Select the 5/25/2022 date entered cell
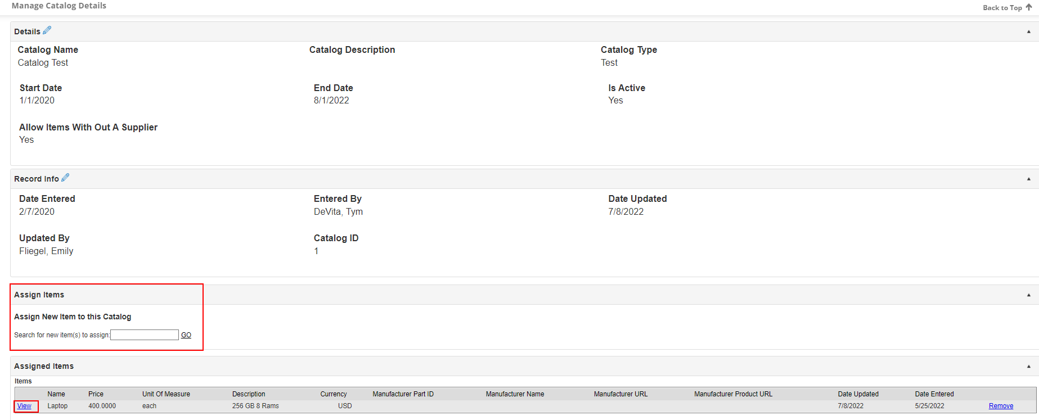This screenshot has width=1039, height=420. [x=929, y=406]
